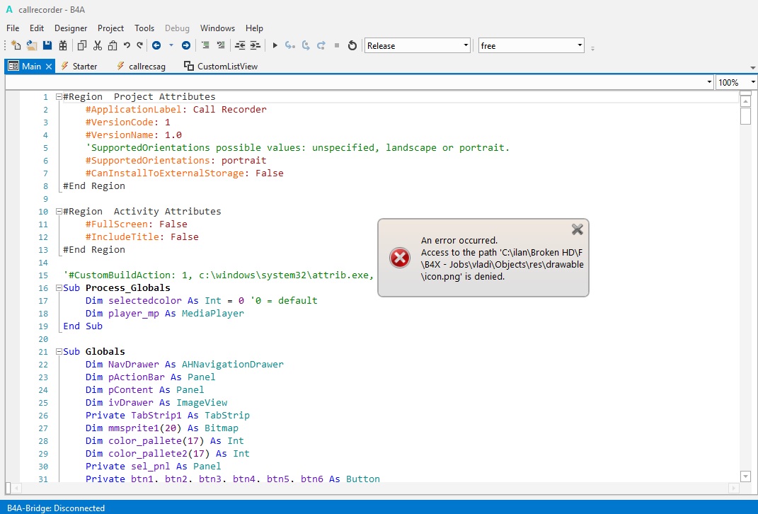This screenshot has height=514, width=758.
Task: Collapse the Sub Globals code block
Action: point(58,351)
